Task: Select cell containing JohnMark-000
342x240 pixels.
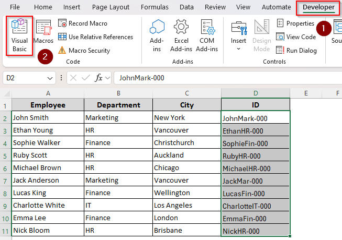Action: pos(256,117)
